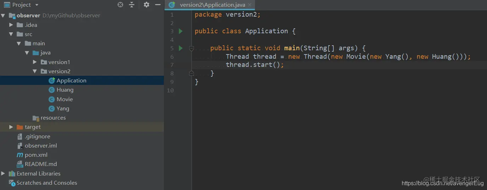Image resolution: width=487 pixels, height=190 pixels.
Task: Hide the Project tool window
Action: pos(158,5)
